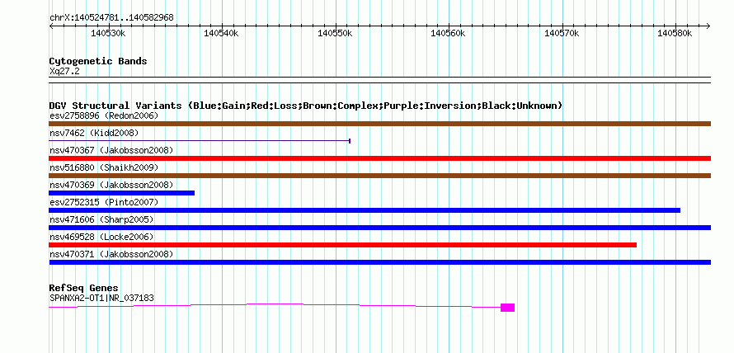Open variant label nsv469528 (Locke2006)

(101, 237)
